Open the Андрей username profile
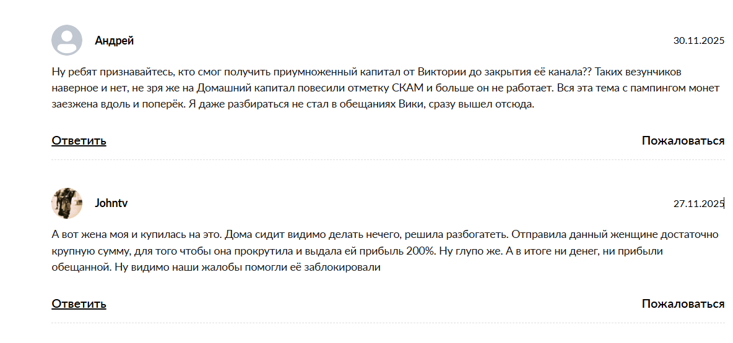The image size is (733, 343). tap(115, 41)
